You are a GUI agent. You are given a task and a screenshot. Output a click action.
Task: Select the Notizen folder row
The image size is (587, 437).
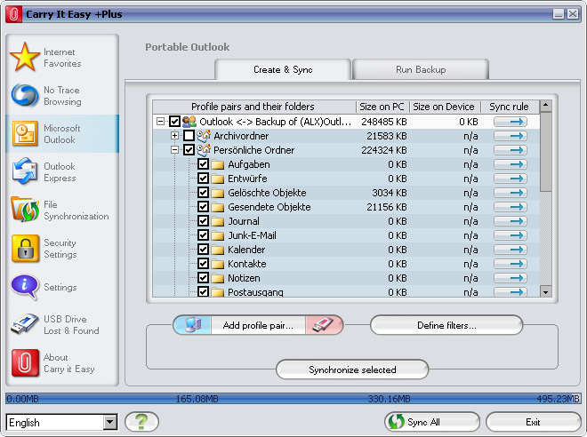346,278
